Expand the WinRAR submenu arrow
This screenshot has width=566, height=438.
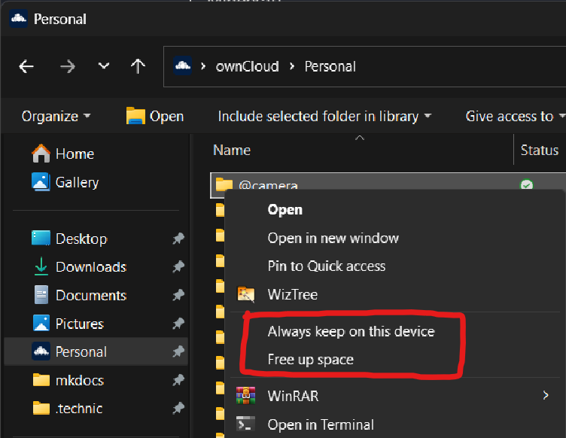(545, 395)
